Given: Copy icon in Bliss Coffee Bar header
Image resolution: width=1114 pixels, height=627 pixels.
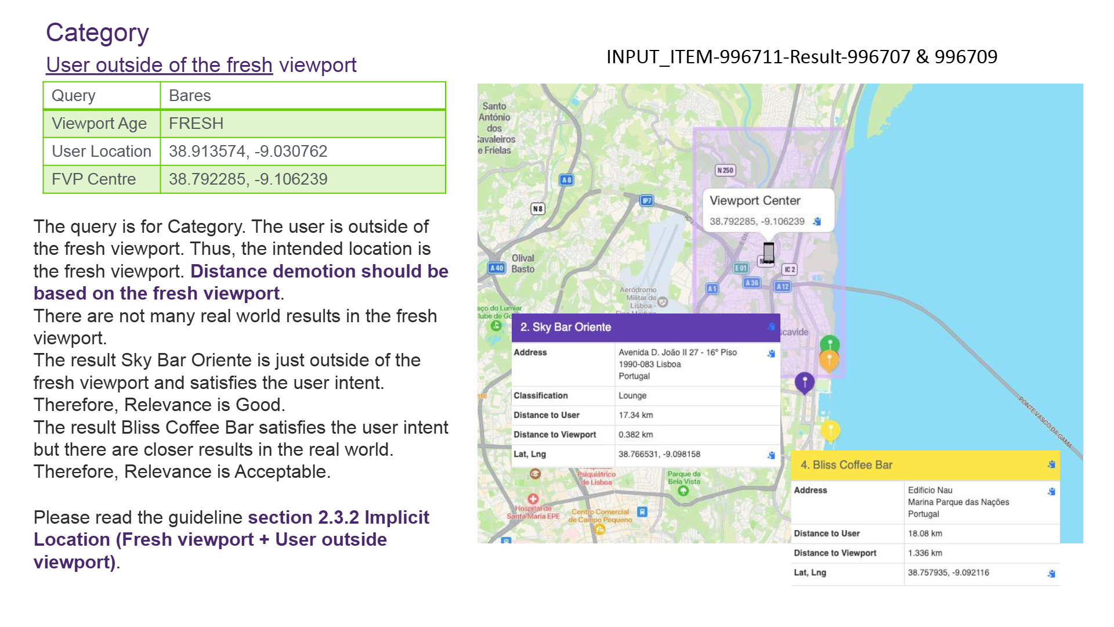Looking at the screenshot, I should [1051, 464].
